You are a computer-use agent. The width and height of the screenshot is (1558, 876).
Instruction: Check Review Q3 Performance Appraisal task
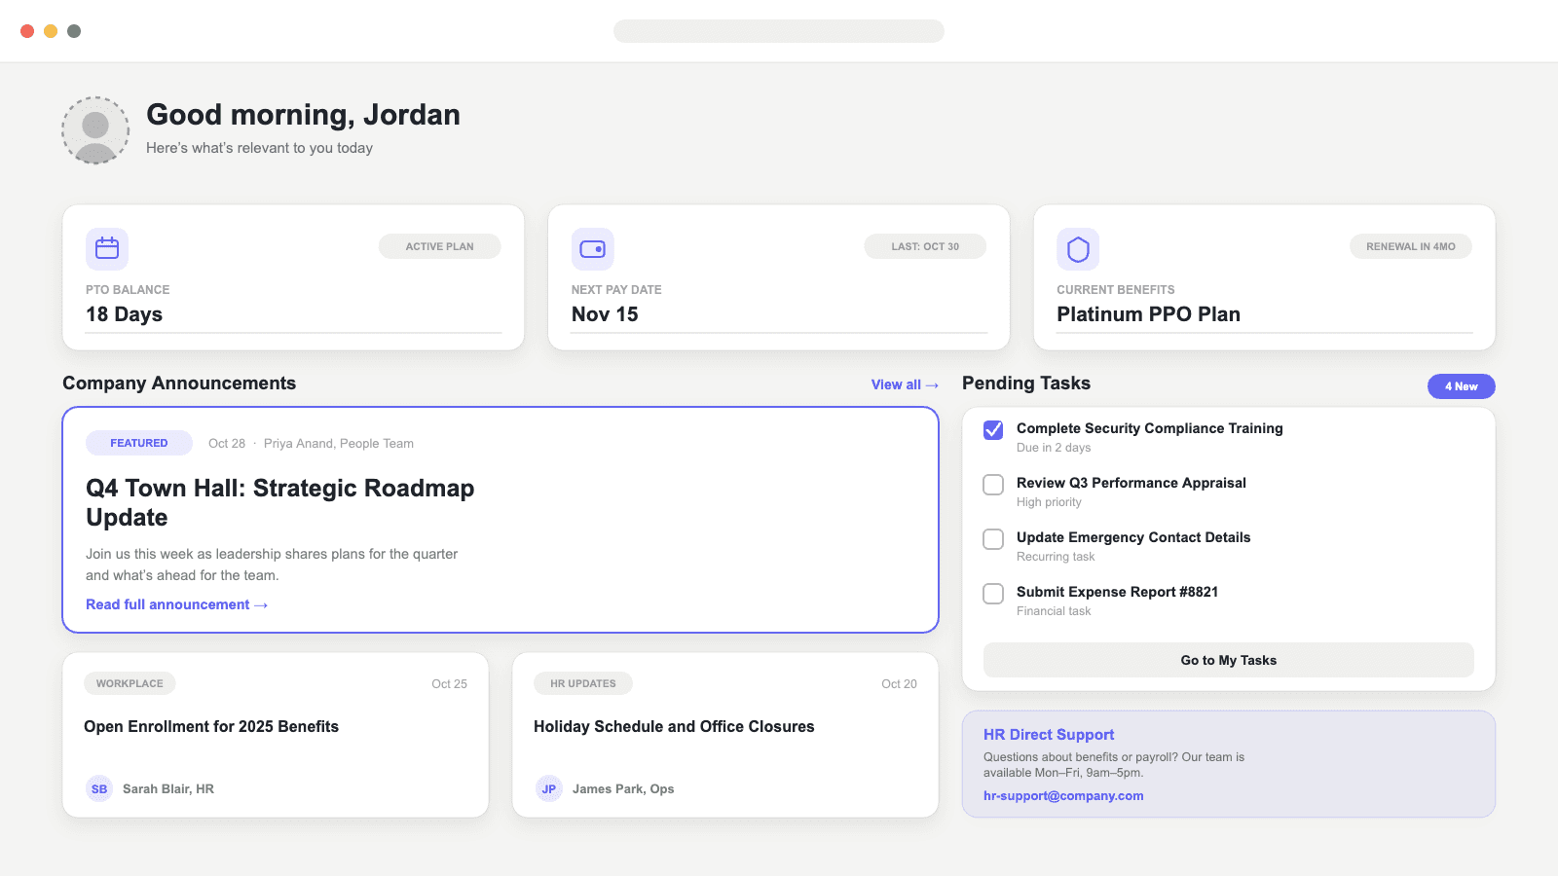click(x=993, y=485)
